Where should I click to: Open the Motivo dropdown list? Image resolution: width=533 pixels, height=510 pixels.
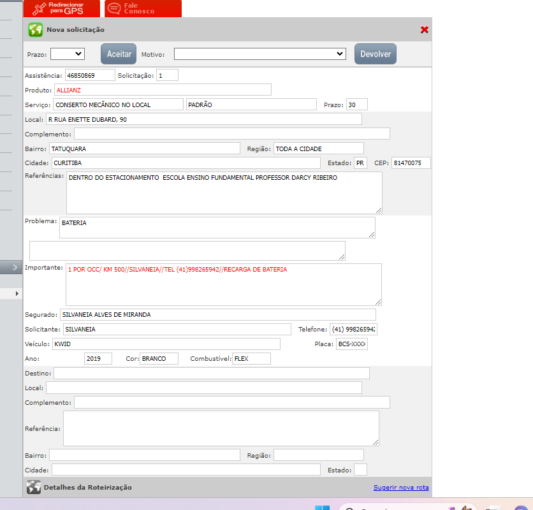(x=260, y=54)
